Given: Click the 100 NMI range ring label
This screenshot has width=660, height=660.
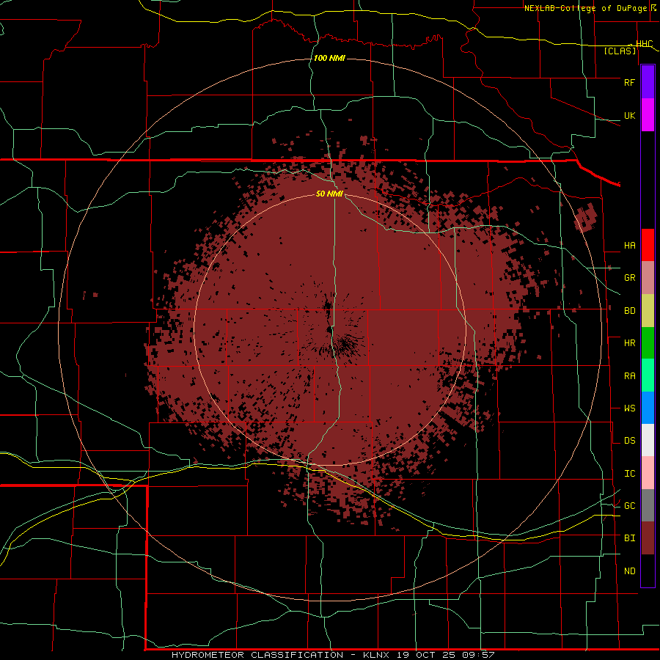Looking at the screenshot, I should click(329, 58).
